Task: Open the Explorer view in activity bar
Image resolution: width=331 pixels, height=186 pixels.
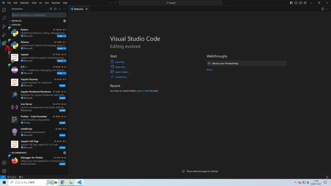Action: point(4,10)
